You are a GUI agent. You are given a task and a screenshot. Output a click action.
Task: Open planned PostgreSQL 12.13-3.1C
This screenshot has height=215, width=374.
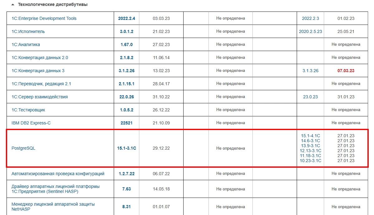point(310,151)
